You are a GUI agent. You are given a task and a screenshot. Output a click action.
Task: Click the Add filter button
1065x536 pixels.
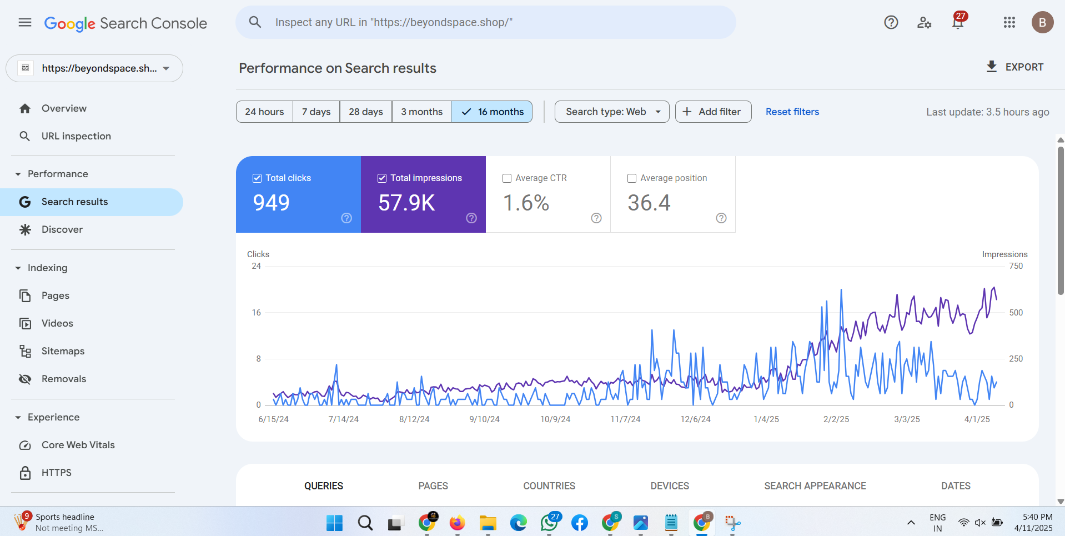[713, 112]
